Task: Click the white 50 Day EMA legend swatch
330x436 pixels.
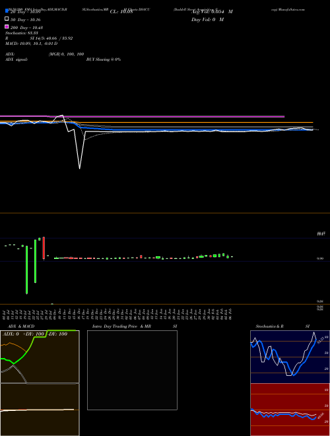Action: [7, 19]
